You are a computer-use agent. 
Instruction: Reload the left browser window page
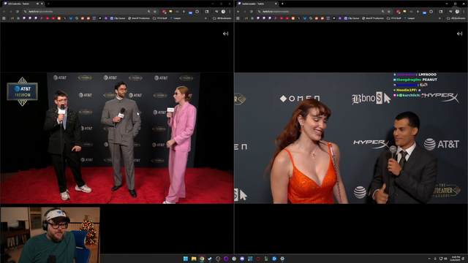[18, 12]
